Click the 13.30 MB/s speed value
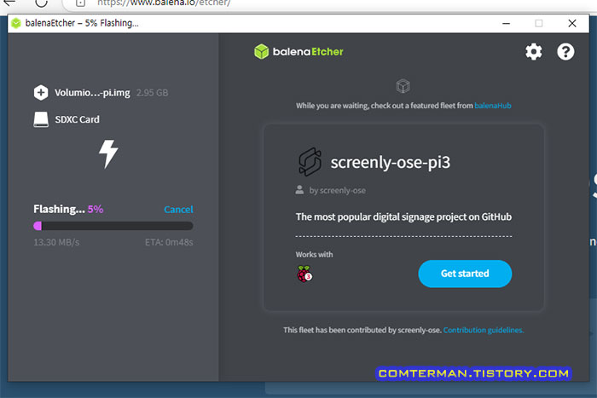 tap(56, 242)
